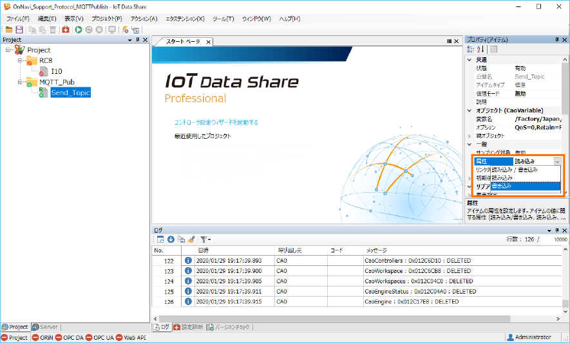Viewport: 570px width, 343px height.
Task: Collapse the Project root tree node
Action: 8,50
